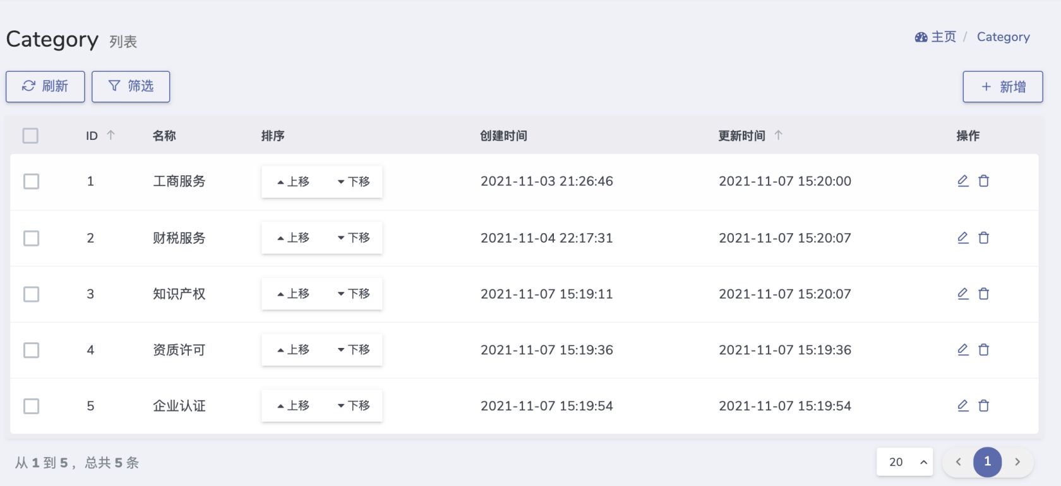The width and height of the screenshot is (1061, 486).
Task: Check the 知识产权 row checkbox
Action: pos(31,294)
